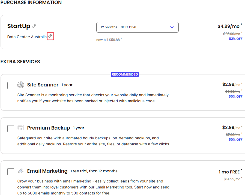Click the Site Scanner 50% OFF label
This screenshot has width=245, height=195.
coord(235,97)
